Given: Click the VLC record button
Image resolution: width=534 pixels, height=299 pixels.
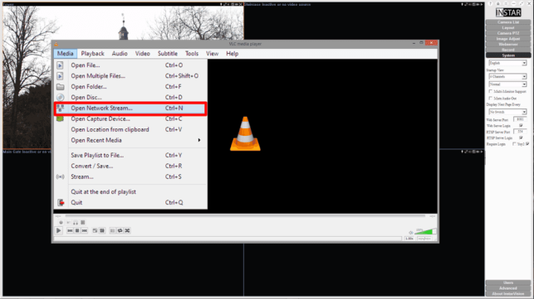Looking at the screenshot, I should click(x=61, y=223).
